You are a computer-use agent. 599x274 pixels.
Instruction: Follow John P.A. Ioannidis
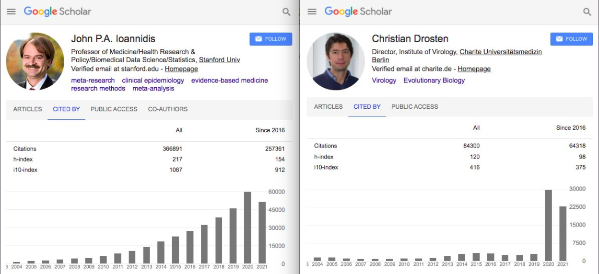(x=271, y=39)
